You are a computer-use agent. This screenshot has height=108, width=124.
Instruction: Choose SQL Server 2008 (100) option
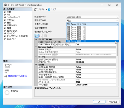92,27
